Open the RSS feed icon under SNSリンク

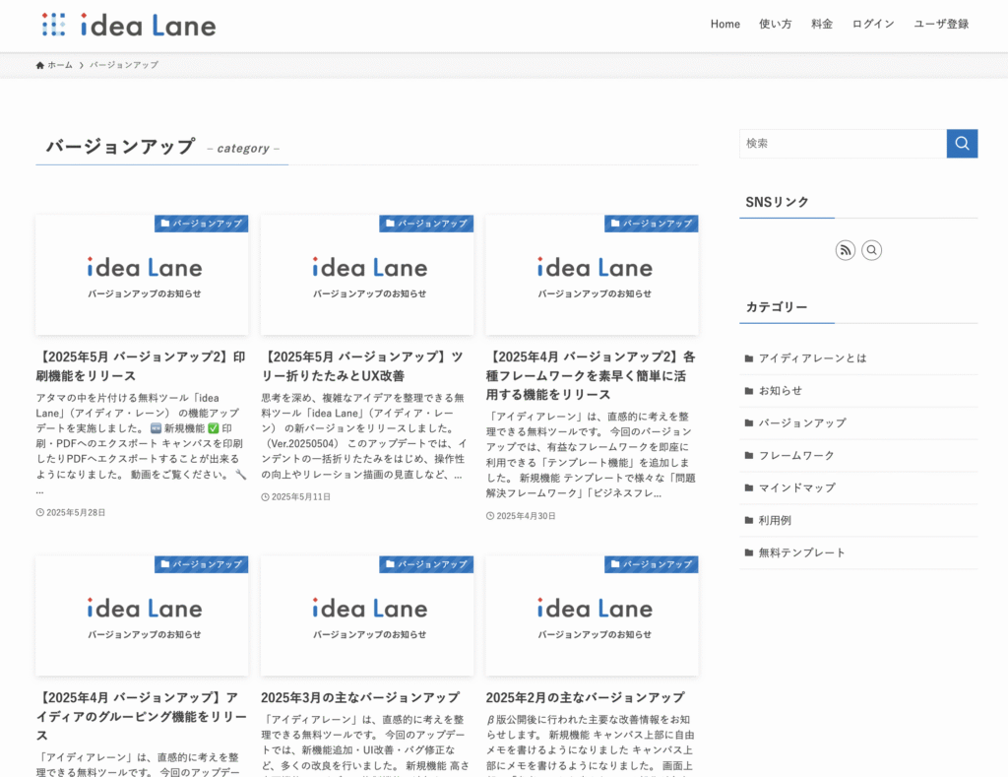pos(845,250)
